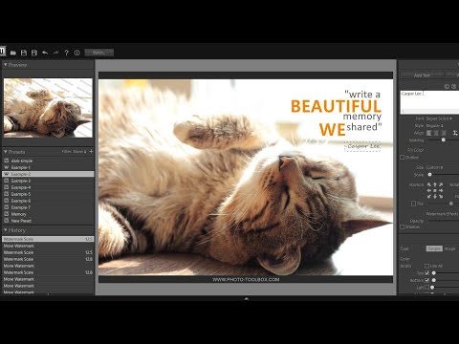Adjust the Tile slider handle

pos(450,204)
